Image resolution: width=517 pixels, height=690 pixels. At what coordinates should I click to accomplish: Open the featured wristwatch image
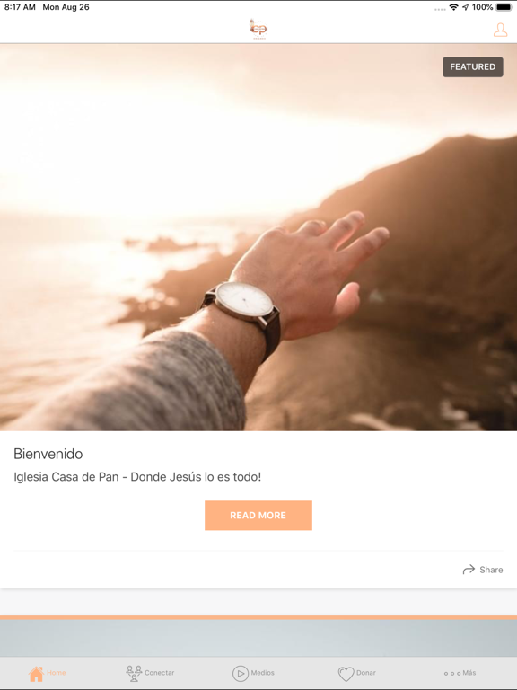(x=258, y=237)
